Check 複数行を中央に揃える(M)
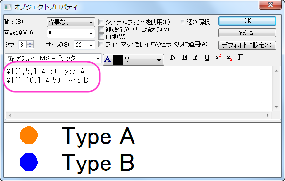Viewport: 285px width, 181px height. 101,29
